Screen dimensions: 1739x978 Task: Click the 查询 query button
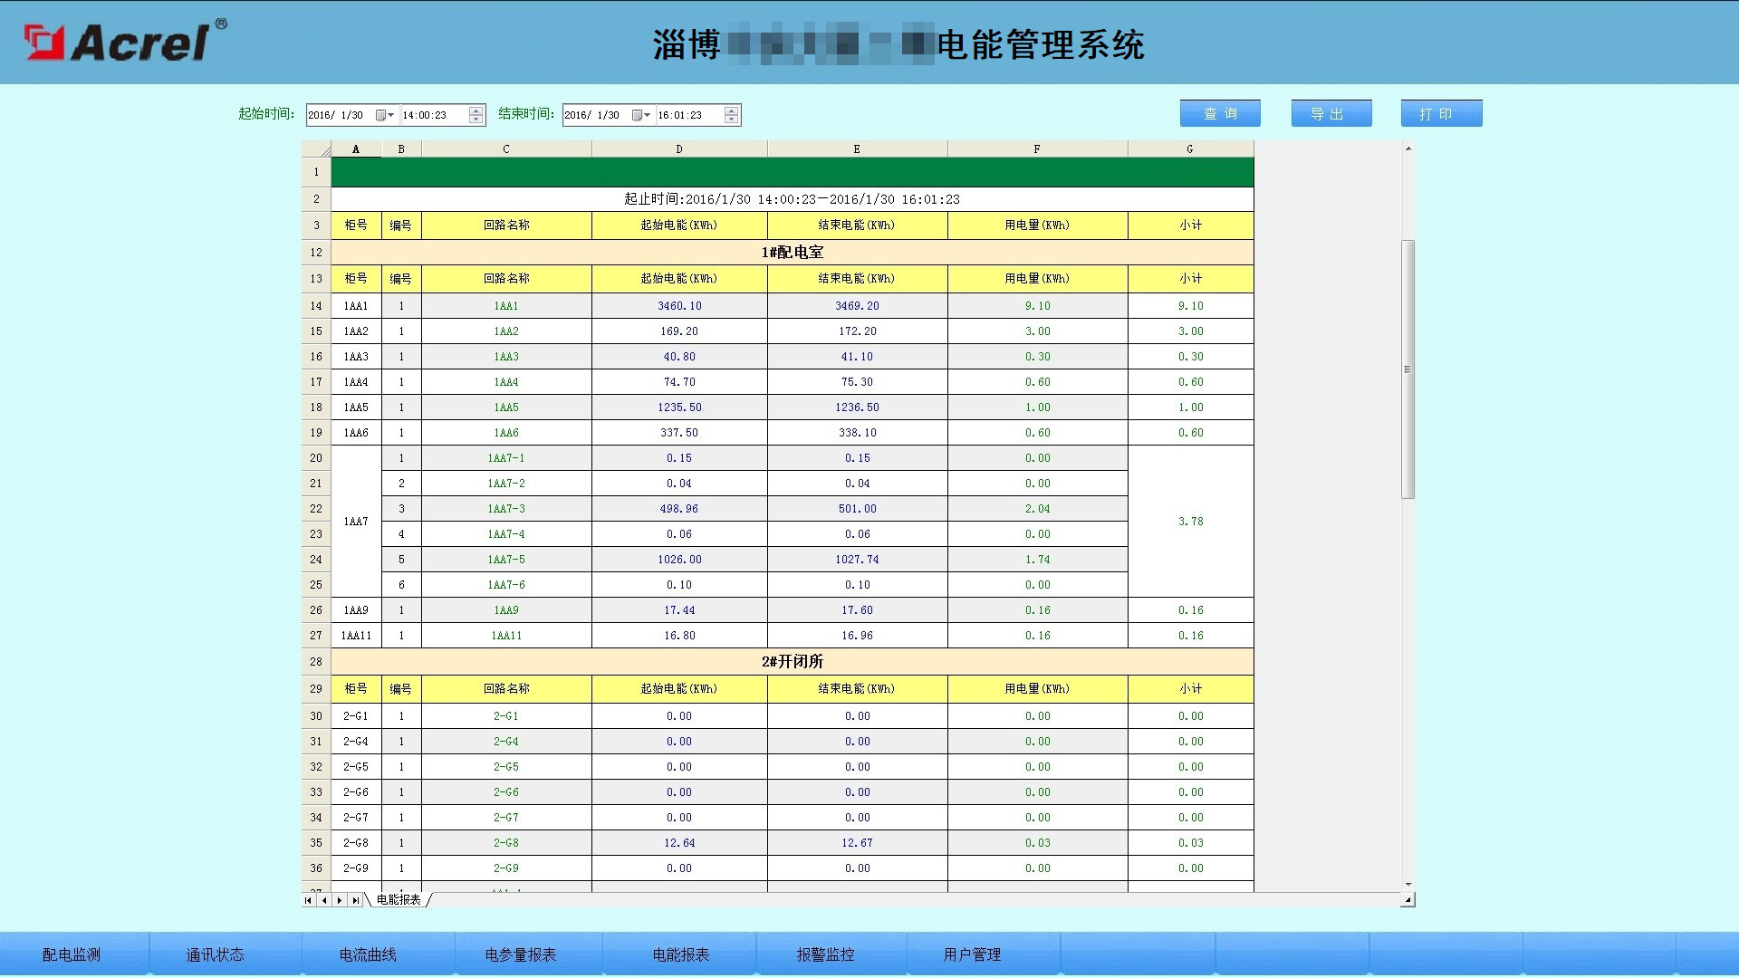(1220, 113)
